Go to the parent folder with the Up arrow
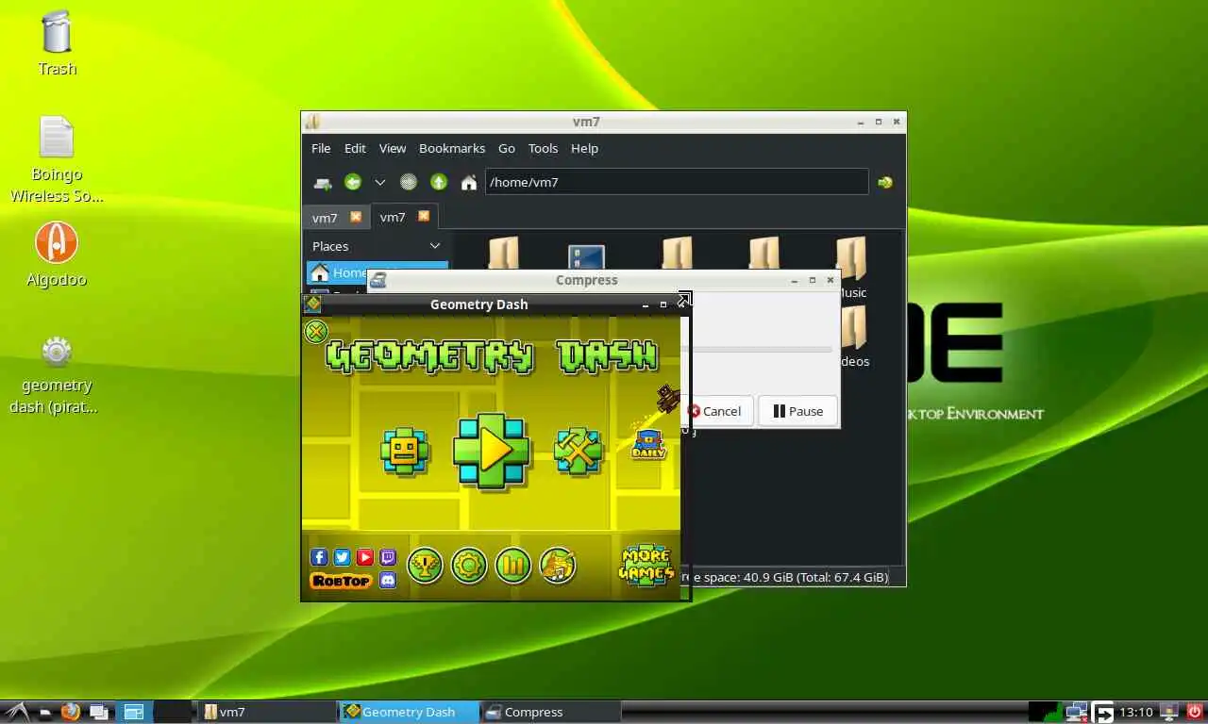This screenshot has width=1208, height=724. tap(439, 182)
